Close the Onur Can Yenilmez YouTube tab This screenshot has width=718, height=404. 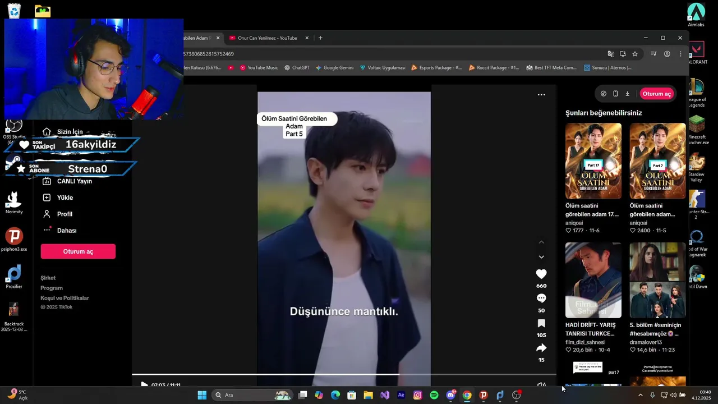307,38
